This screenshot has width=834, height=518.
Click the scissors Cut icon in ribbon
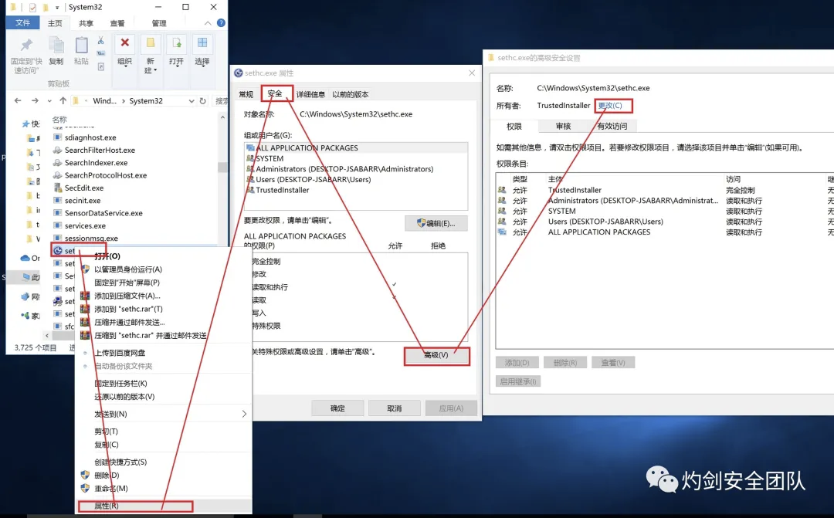(x=100, y=40)
